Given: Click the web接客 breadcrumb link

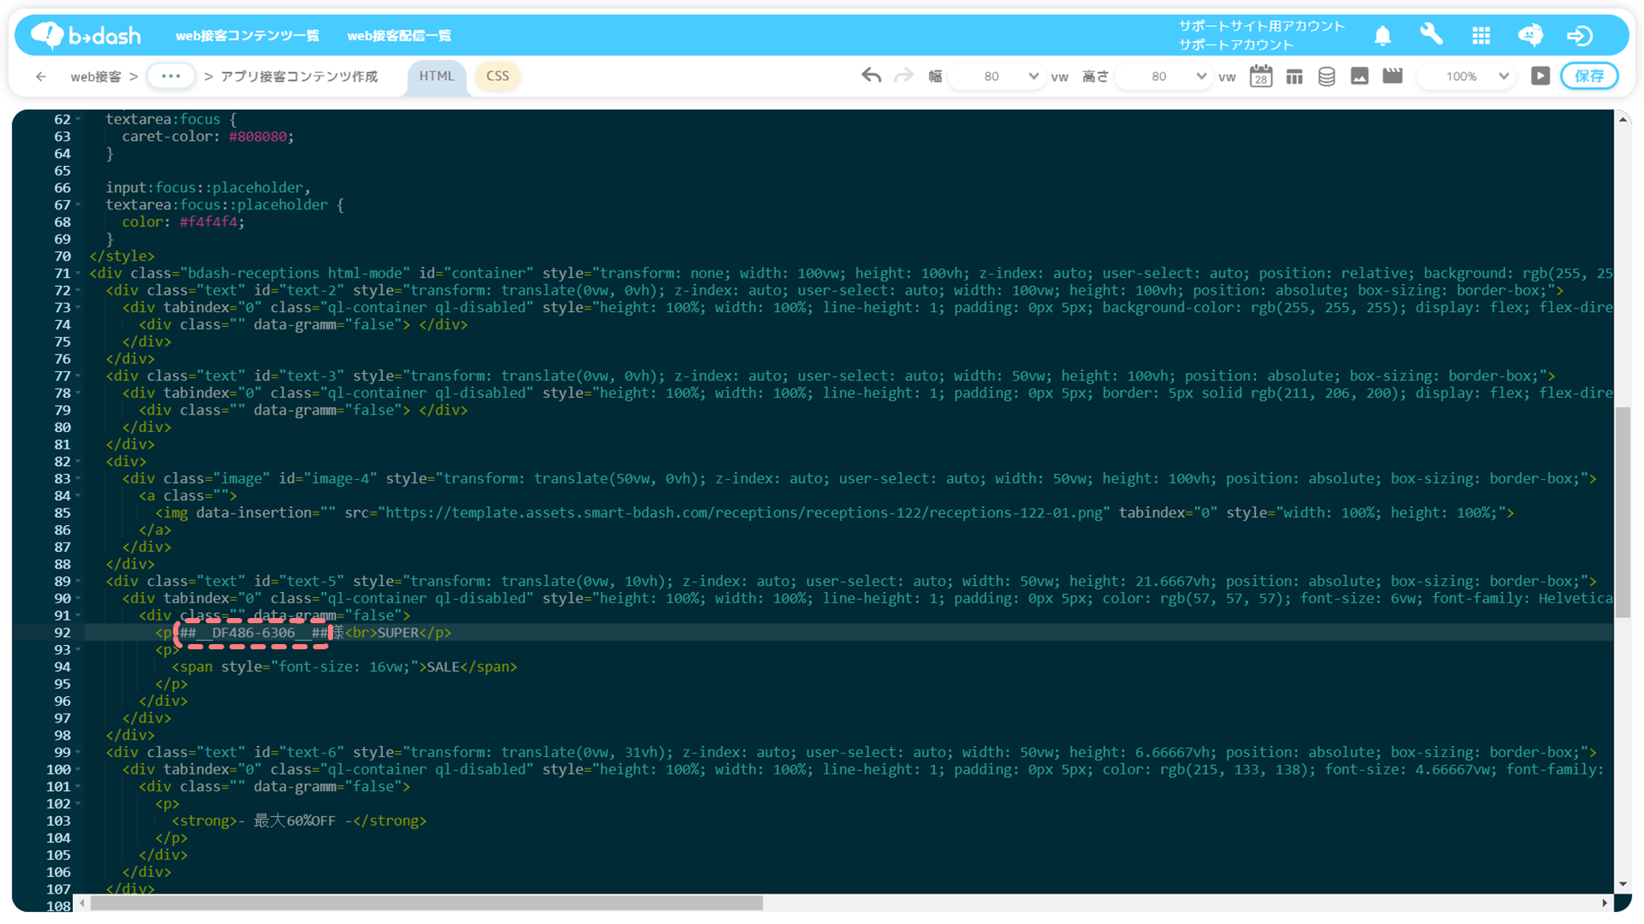Looking at the screenshot, I should click(x=96, y=76).
